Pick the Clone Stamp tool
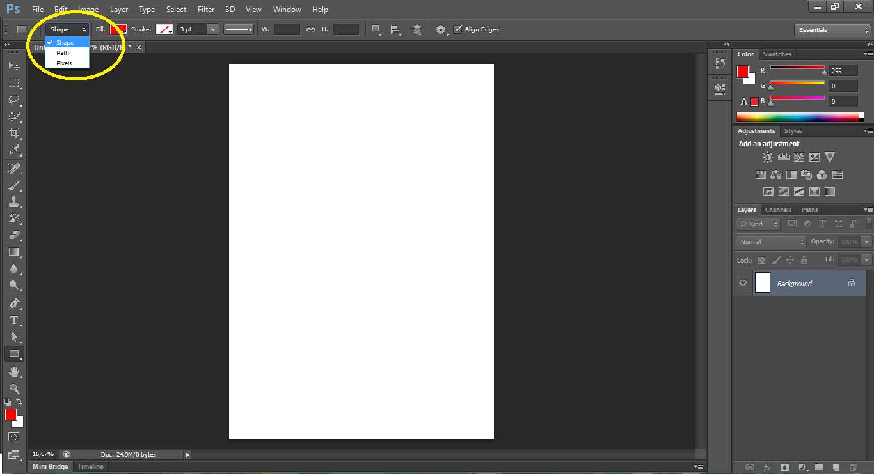874x474 pixels. pos(14,203)
